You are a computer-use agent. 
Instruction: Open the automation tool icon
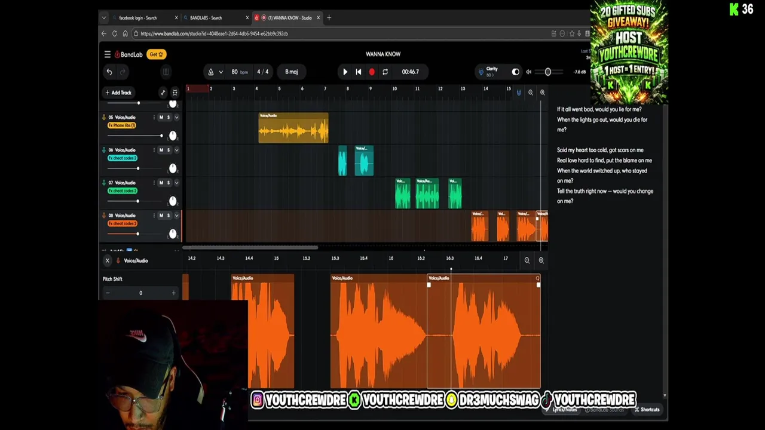point(163,93)
